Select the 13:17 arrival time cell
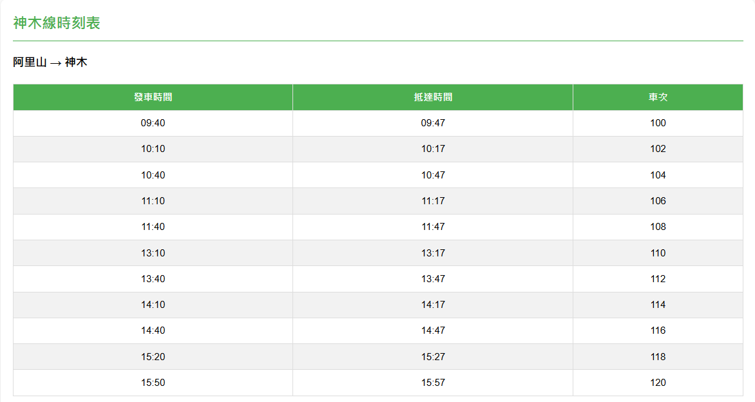The height and width of the screenshot is (402, 755). tap(433, 253)
